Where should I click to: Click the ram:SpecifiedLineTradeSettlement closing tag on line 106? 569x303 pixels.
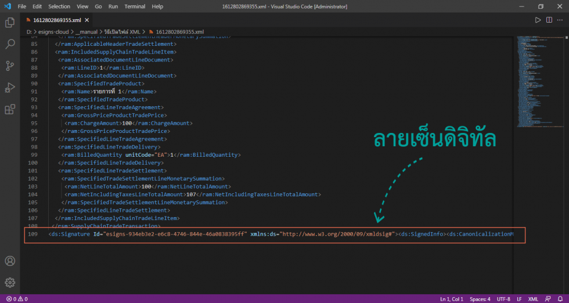[114, 211]
